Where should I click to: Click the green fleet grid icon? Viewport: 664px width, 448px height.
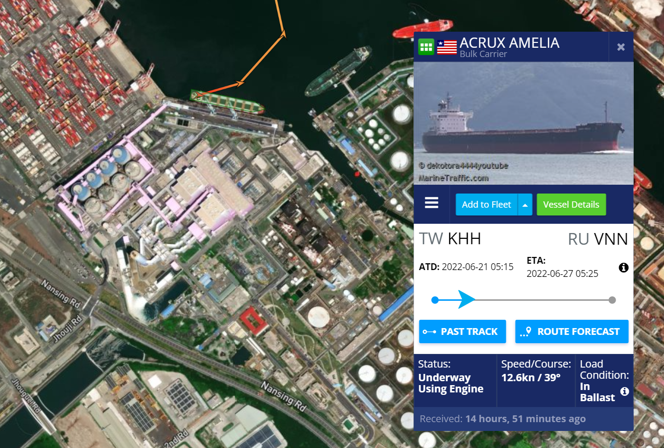pyautogui.click(x=426, y=47)
